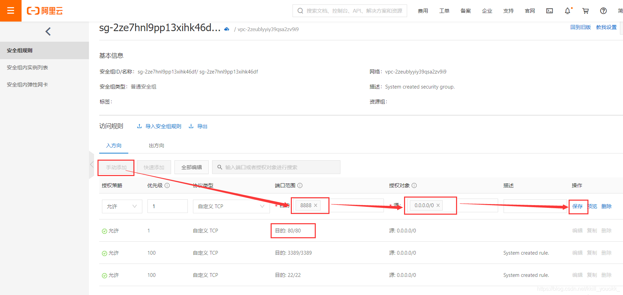Click the priority input showing 1
Image resolution: width=623 pixels, height=295 pixels.
pos(168,206)
